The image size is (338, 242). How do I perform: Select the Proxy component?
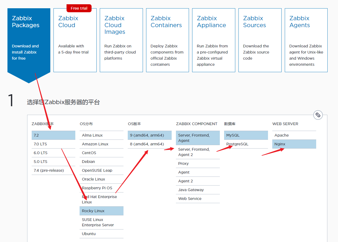coord(198,163)
